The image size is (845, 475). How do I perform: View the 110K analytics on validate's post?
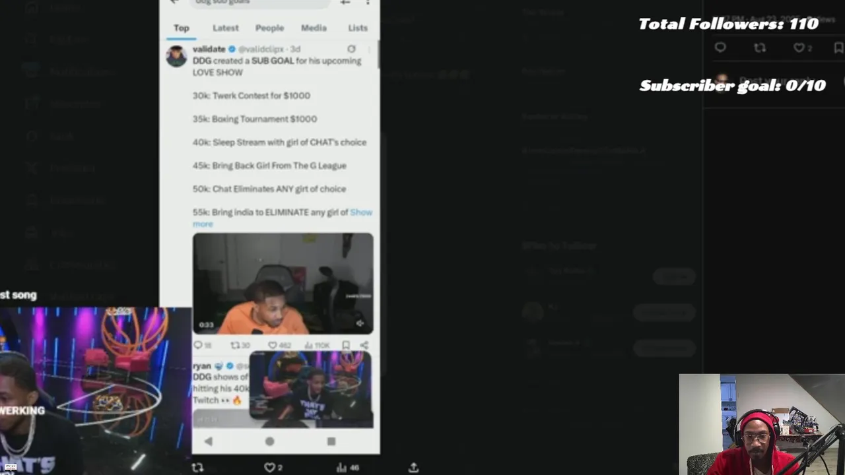pos(317,345)
